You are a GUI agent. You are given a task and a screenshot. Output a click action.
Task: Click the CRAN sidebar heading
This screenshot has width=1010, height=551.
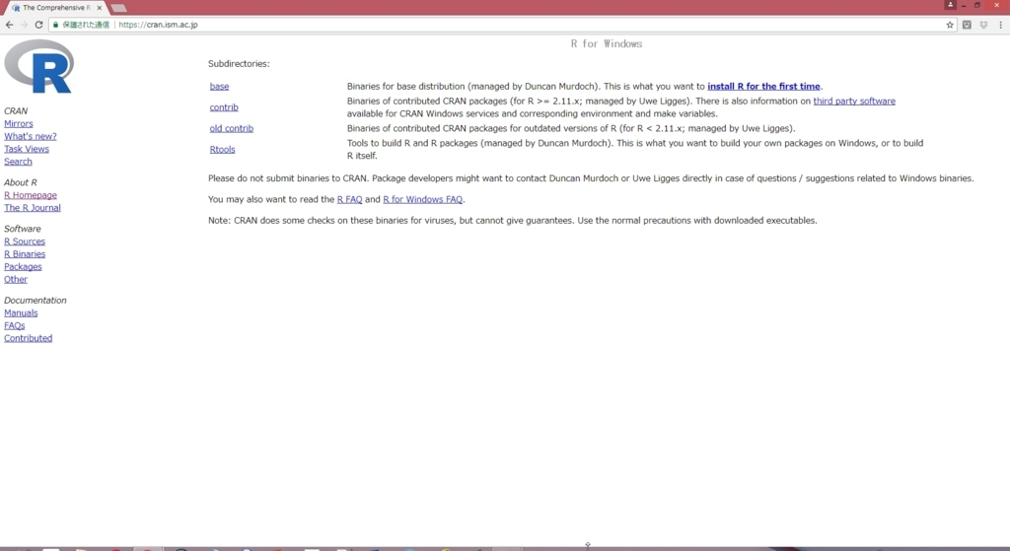click(16, 110)
